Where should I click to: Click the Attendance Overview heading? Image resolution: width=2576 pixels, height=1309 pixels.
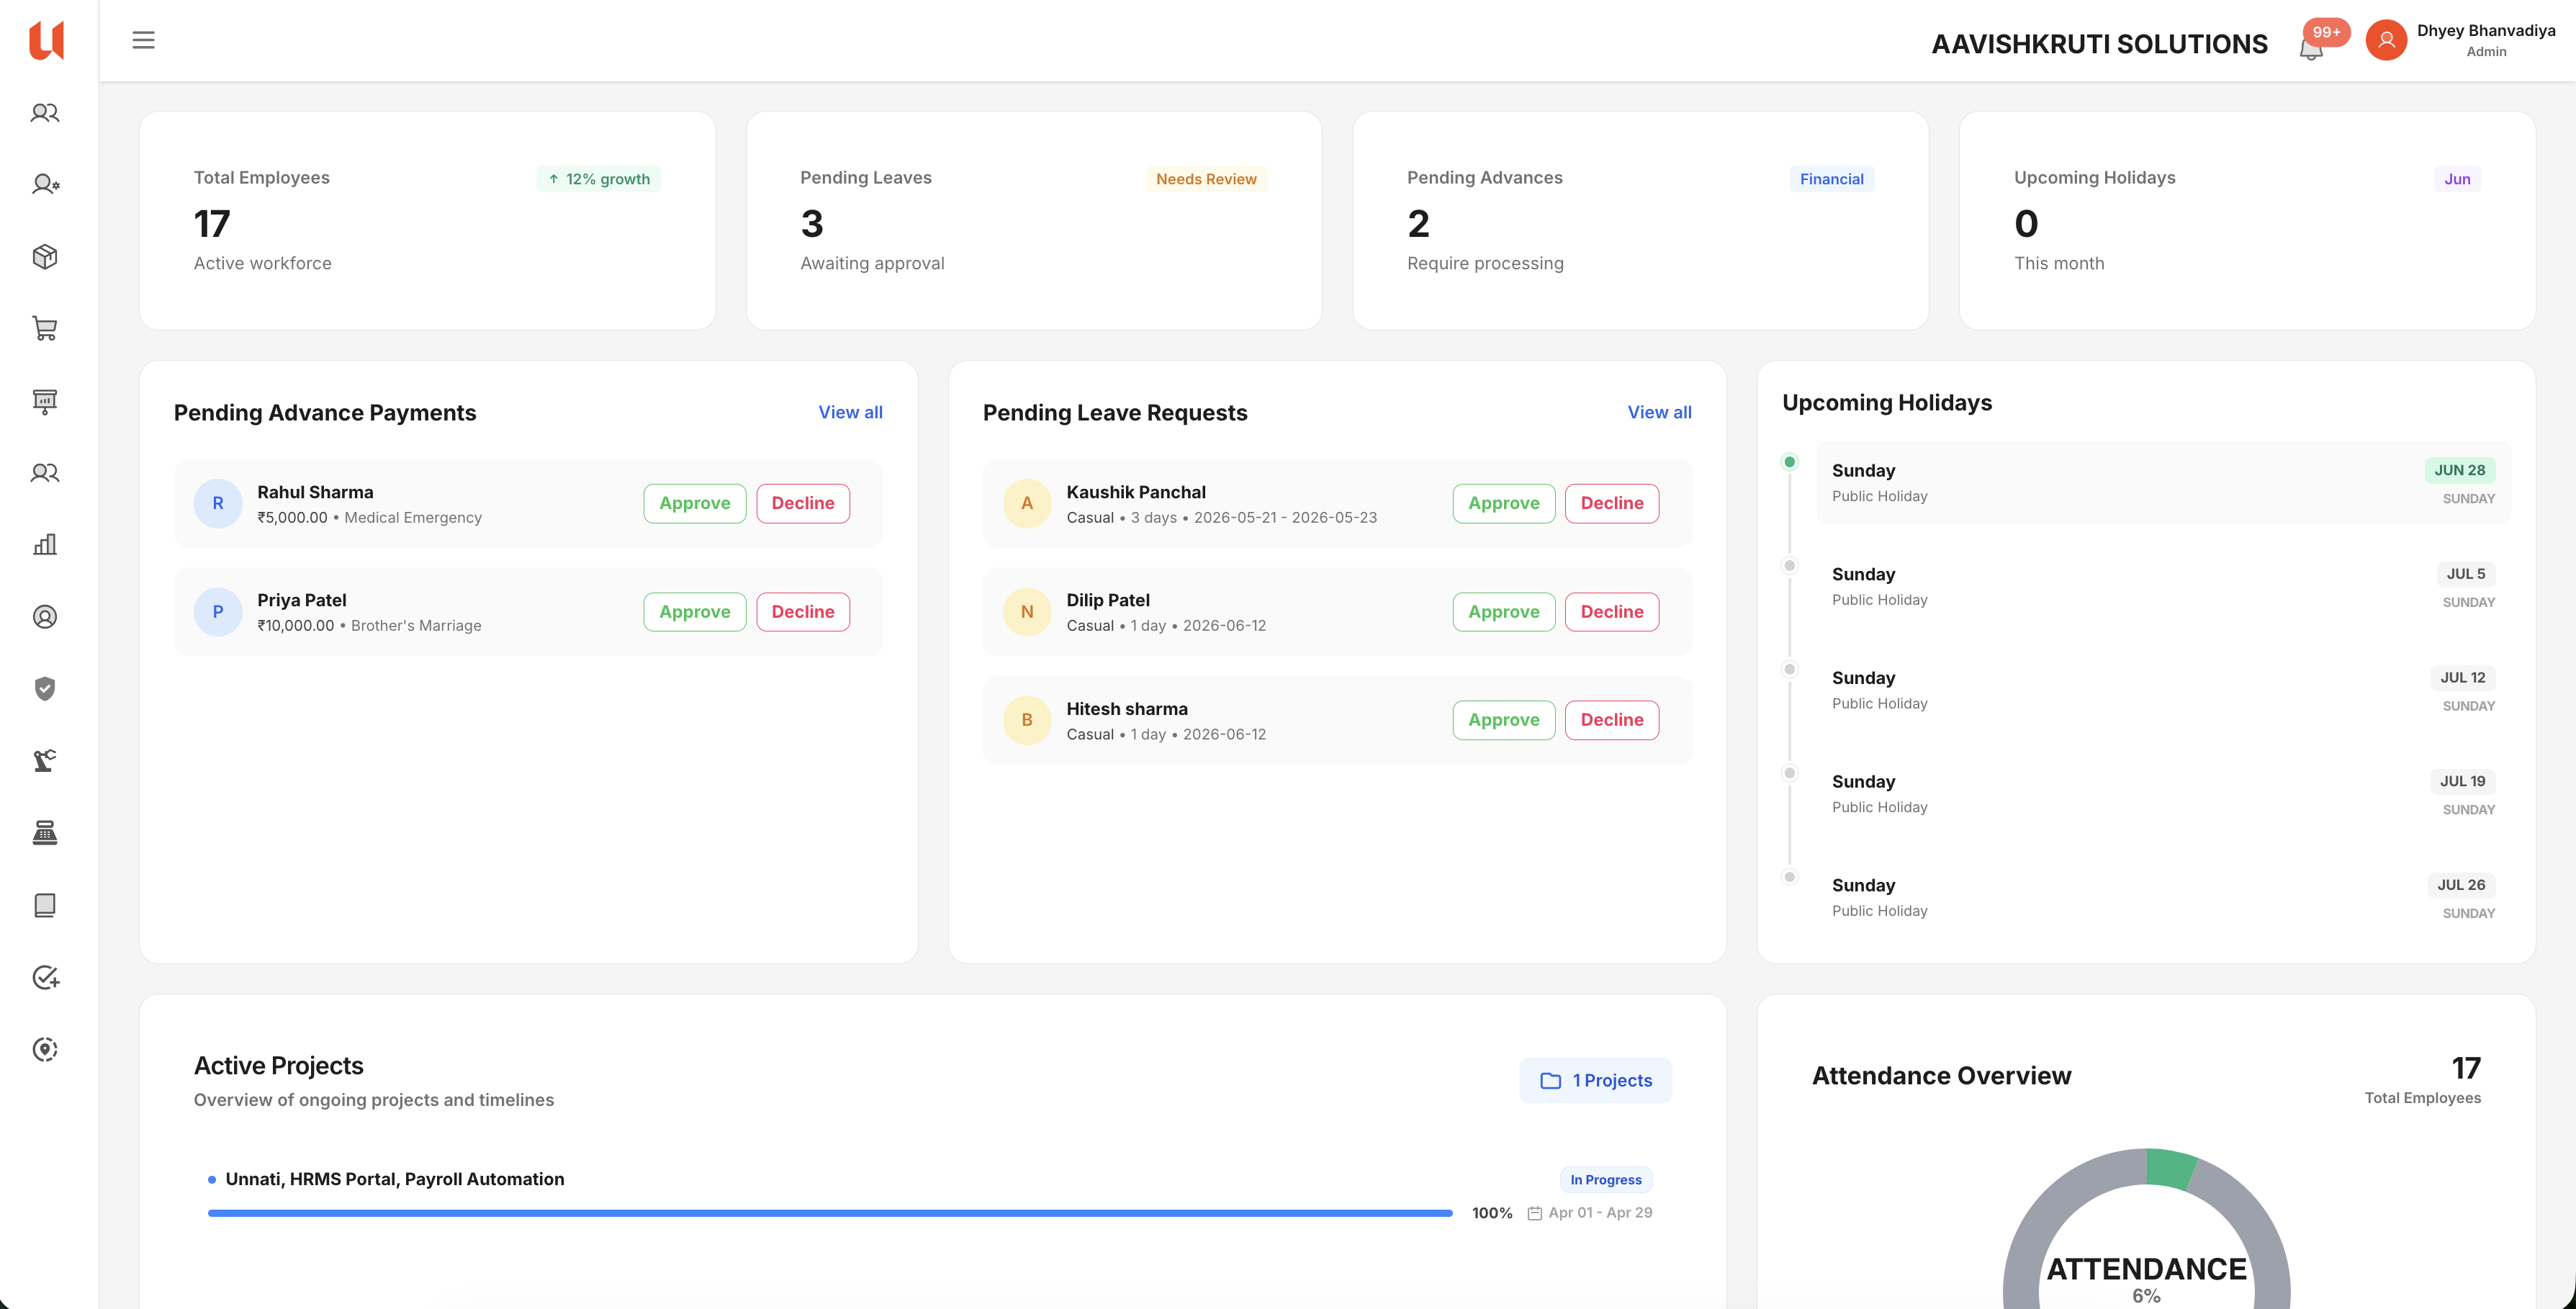(1941, 1076)
